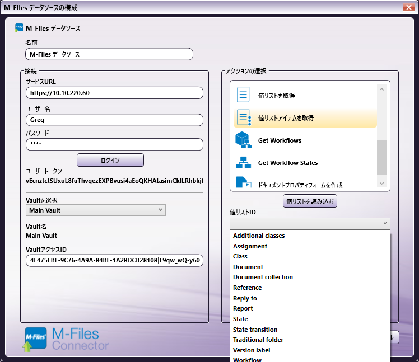The image size is (419, 362).
Task: Select the 値リストアイテムを取得 action
Action: [305, 117]
